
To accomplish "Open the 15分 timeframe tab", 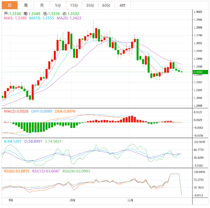I will tap(74, 5).
